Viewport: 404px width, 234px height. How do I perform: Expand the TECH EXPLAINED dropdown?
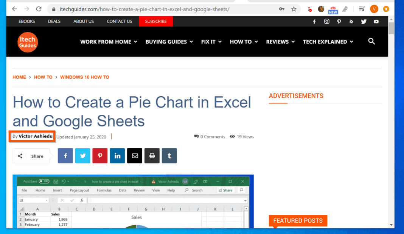pyautogui.click(x=328, y=42)
